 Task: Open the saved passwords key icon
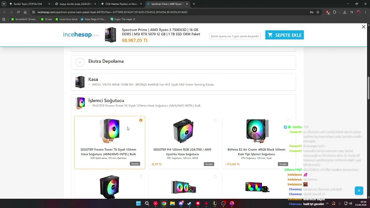coord(311,12)
